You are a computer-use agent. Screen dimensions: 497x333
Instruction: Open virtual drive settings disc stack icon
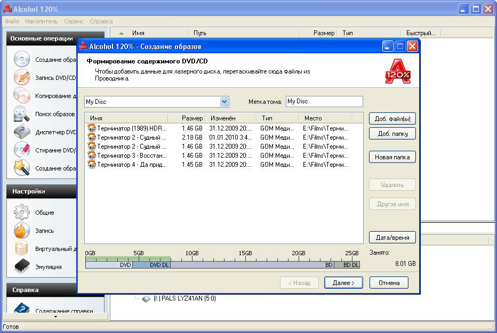click(x=21, y=248)
